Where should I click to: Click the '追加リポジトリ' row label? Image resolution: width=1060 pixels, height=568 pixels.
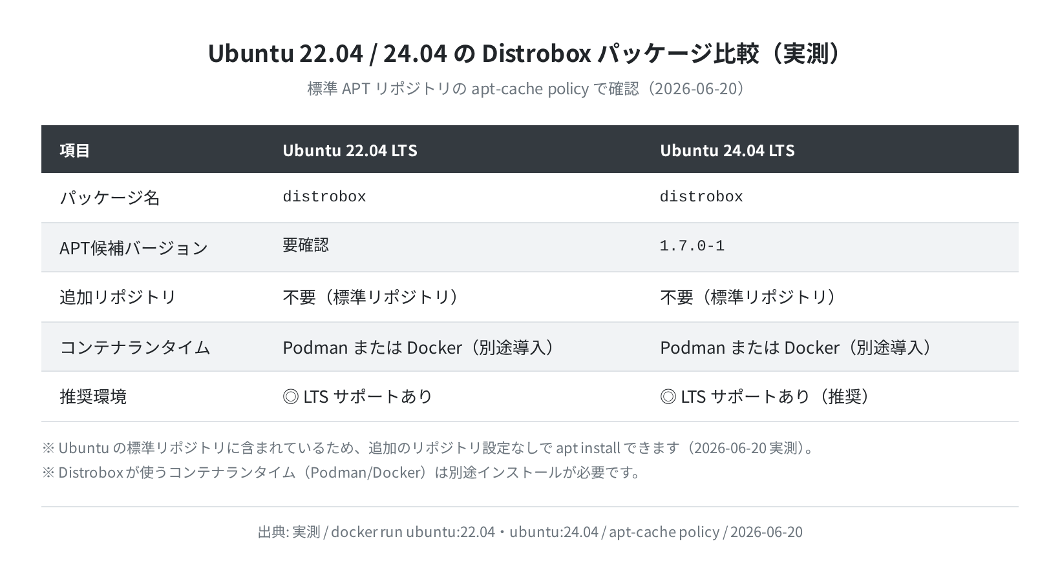118,297
